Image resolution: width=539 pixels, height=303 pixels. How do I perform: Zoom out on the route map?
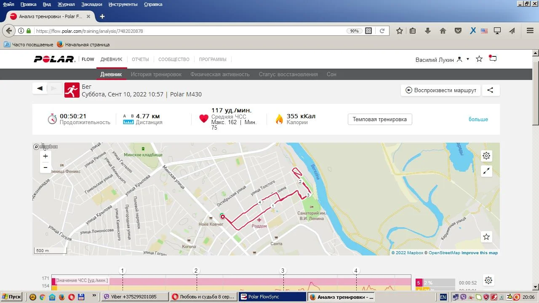[45, 167]
